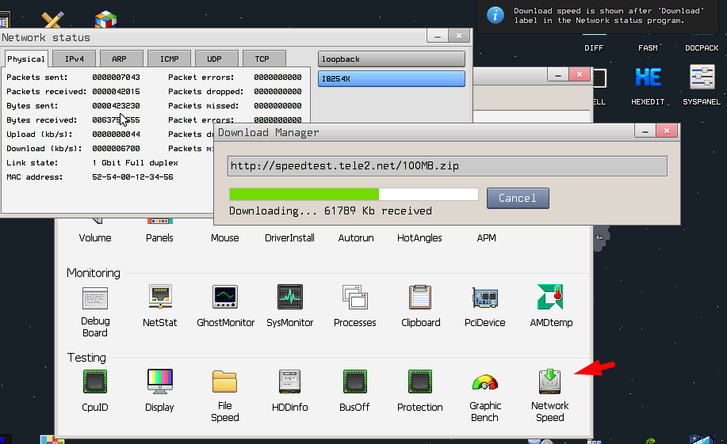
Task: Select the ARP tab
Action: [x=119, y=59]
